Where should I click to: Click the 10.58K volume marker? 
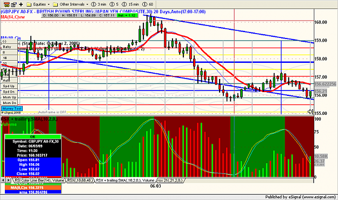321,156
